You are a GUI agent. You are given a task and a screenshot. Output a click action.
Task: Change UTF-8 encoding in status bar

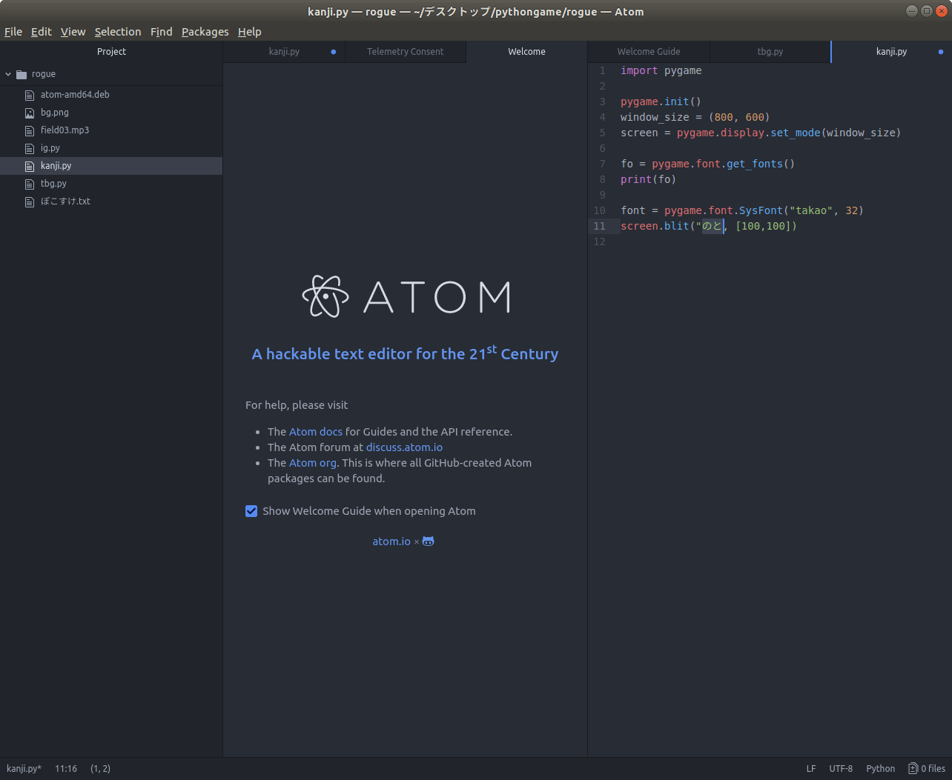(x=841, y=769)
